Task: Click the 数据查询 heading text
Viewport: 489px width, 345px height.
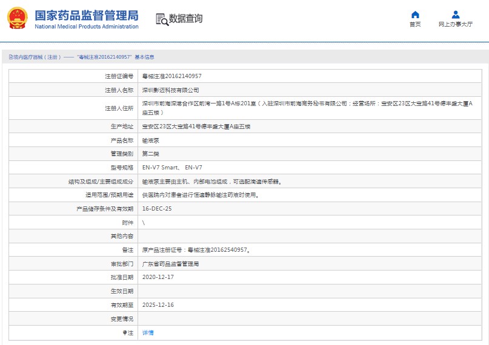Action: pos(185,19)
